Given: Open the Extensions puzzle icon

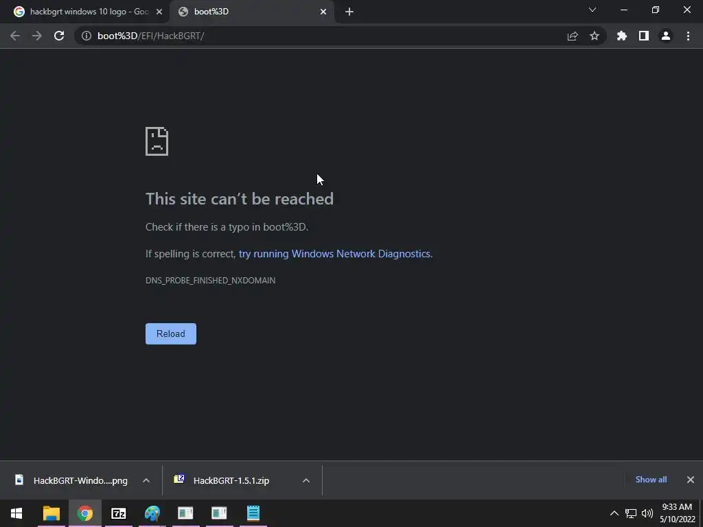Looking at the screenshot, I should [622, 36].
